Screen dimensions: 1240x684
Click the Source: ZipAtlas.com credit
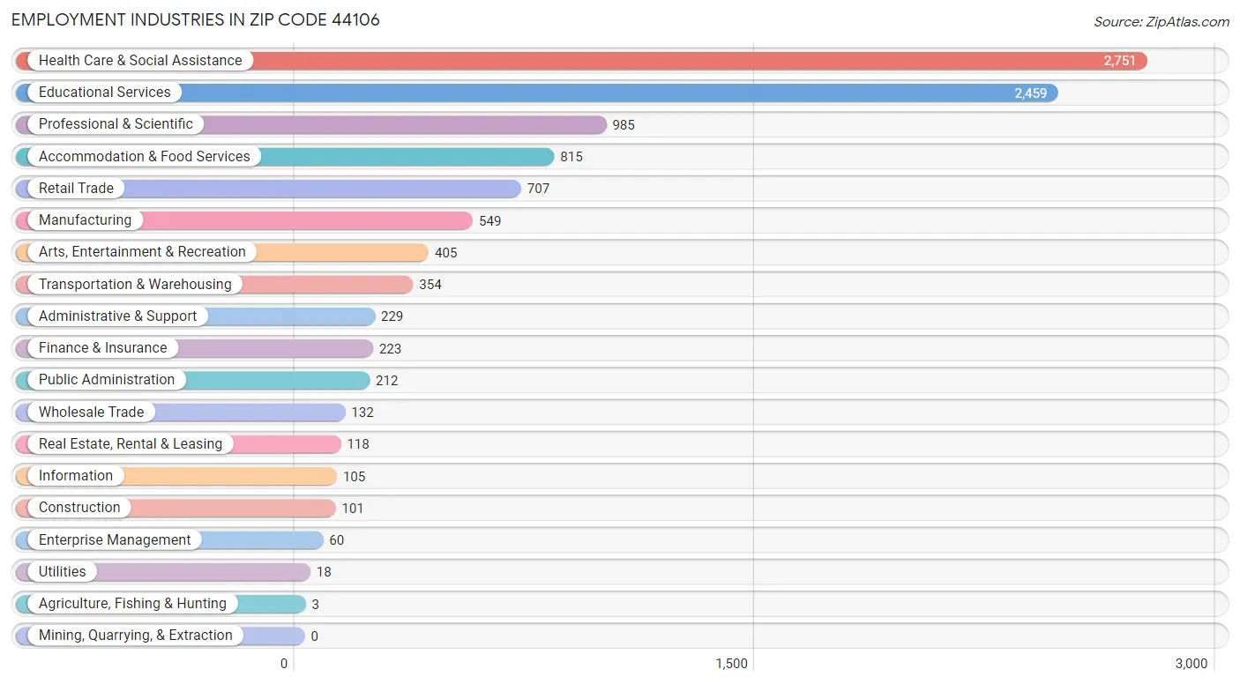click(1162, 22)
